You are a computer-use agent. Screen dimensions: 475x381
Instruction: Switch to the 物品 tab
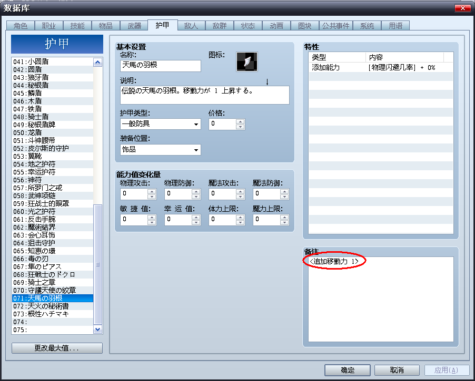(x=106, y=26)
